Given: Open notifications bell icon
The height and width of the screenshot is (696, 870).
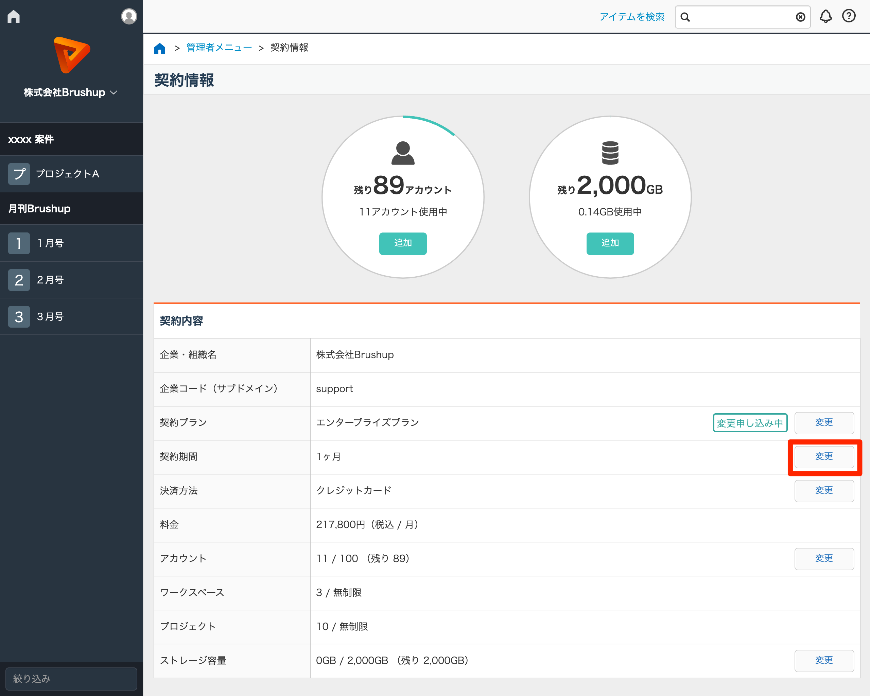Looking at the screenshot, I should [x=825, y=17].
